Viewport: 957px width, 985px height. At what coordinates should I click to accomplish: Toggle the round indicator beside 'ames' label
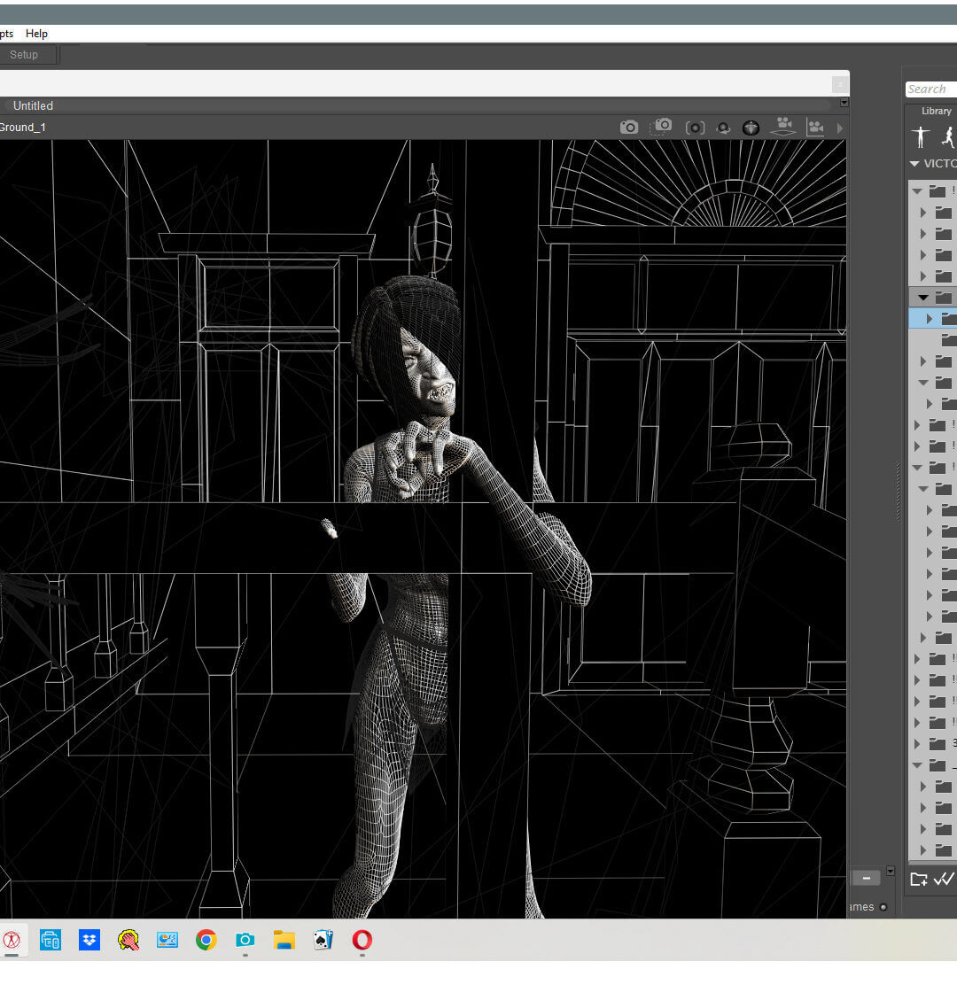pyautogui.click(x=883, y=907)
